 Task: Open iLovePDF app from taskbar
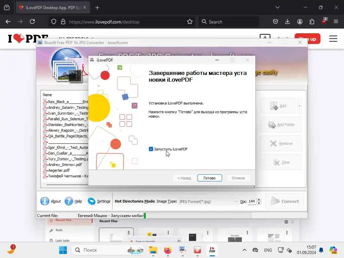coord(212,250)
